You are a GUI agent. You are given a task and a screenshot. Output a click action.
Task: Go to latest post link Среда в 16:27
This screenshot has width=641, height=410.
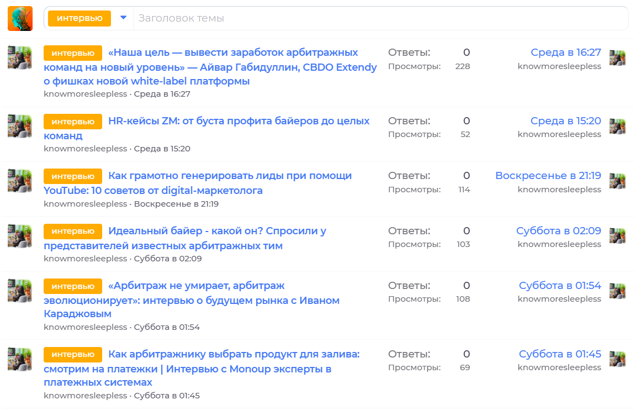(x=566, y=52)
